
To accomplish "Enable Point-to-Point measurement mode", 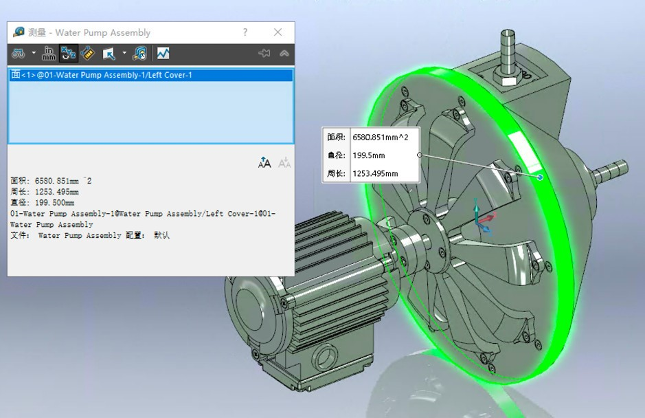I will 87,54.
